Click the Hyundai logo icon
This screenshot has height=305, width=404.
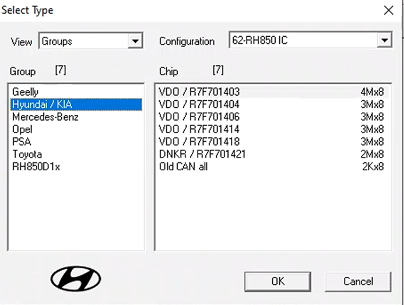click(76, 279)
